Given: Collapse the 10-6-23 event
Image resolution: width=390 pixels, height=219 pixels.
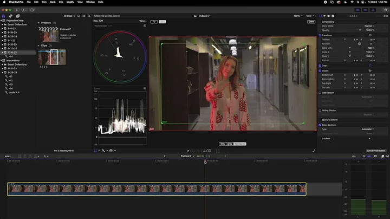Looking at the screenshot, I should (3, 53).
